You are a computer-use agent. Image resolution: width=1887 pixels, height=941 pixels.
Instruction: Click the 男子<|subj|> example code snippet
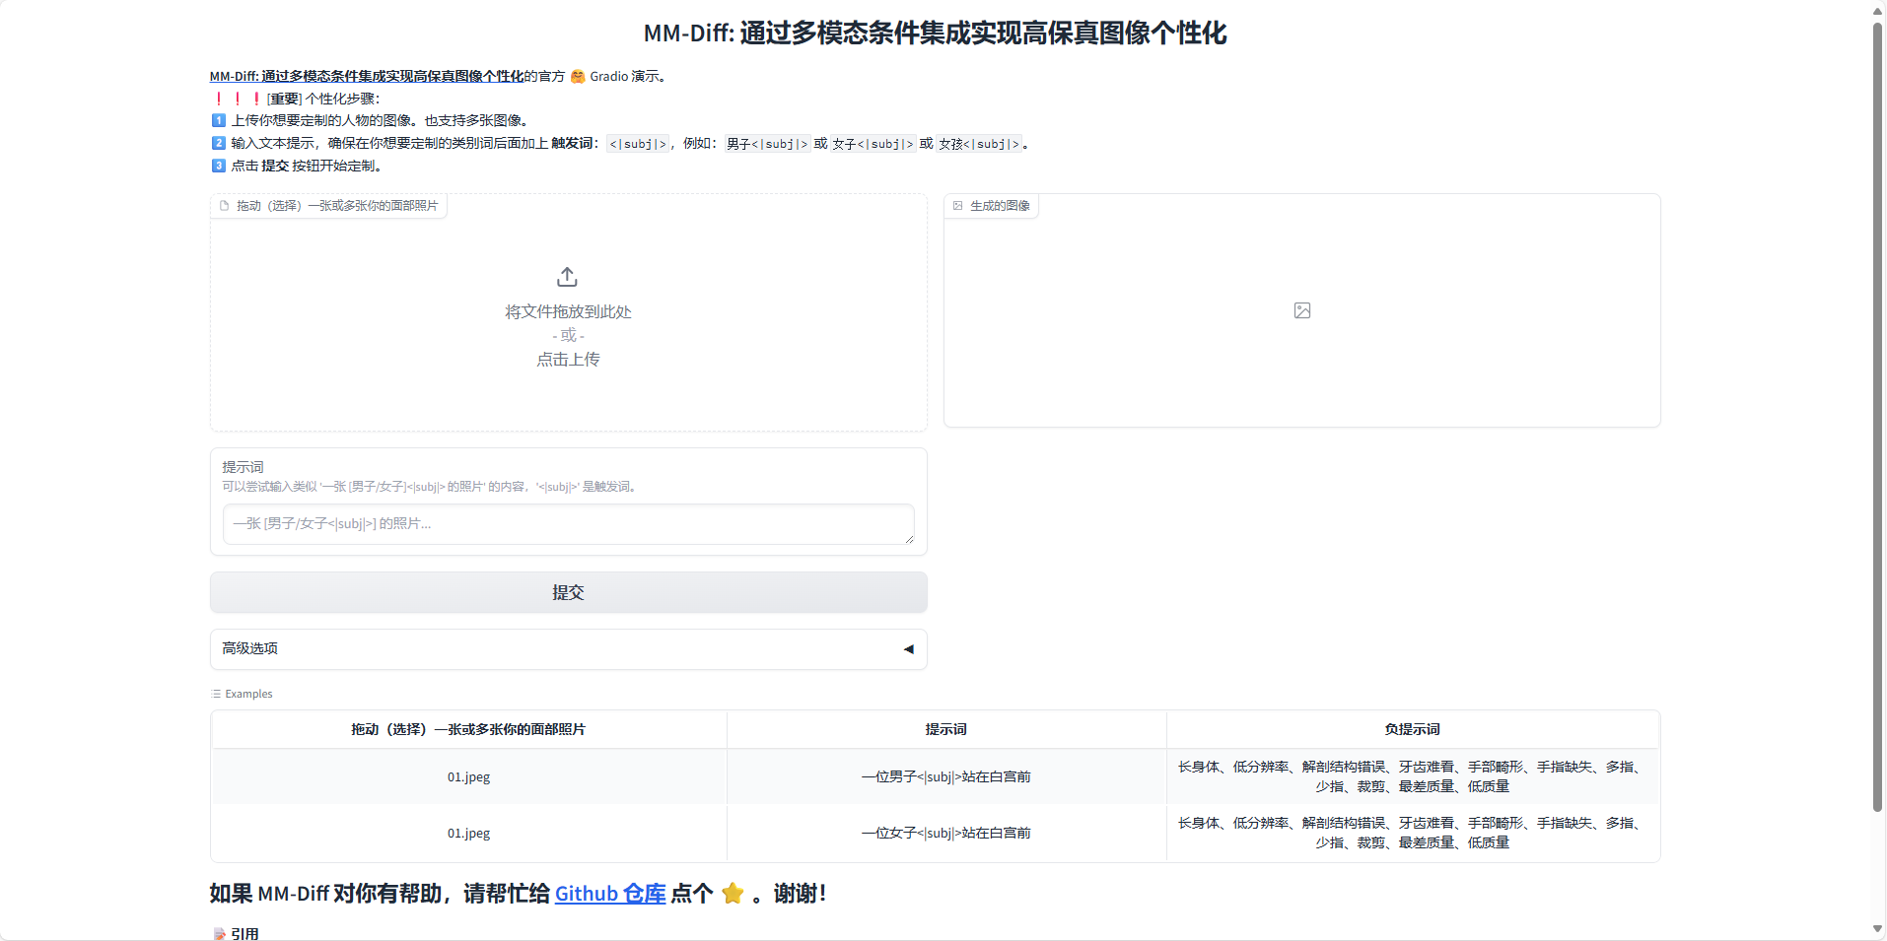[x=767, y=144]
